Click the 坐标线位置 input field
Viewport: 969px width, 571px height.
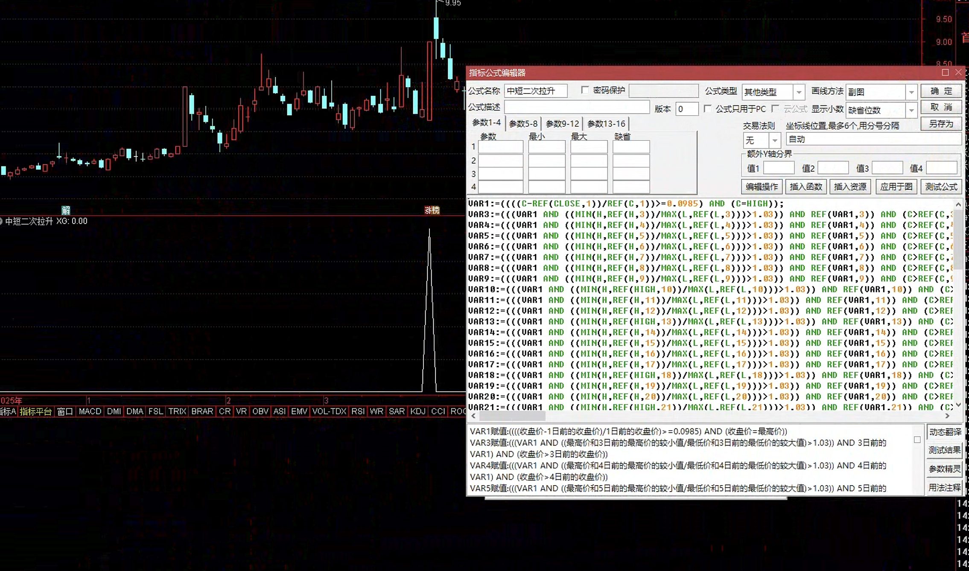874,139
